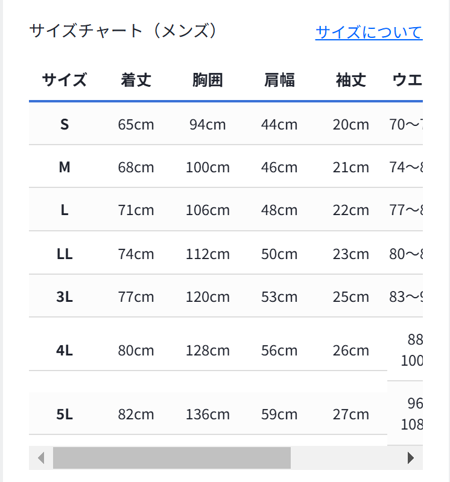Select the サイズ column header
Image resolution: width=450 pixels, height=482 pixels.
[x=65, y=80]
